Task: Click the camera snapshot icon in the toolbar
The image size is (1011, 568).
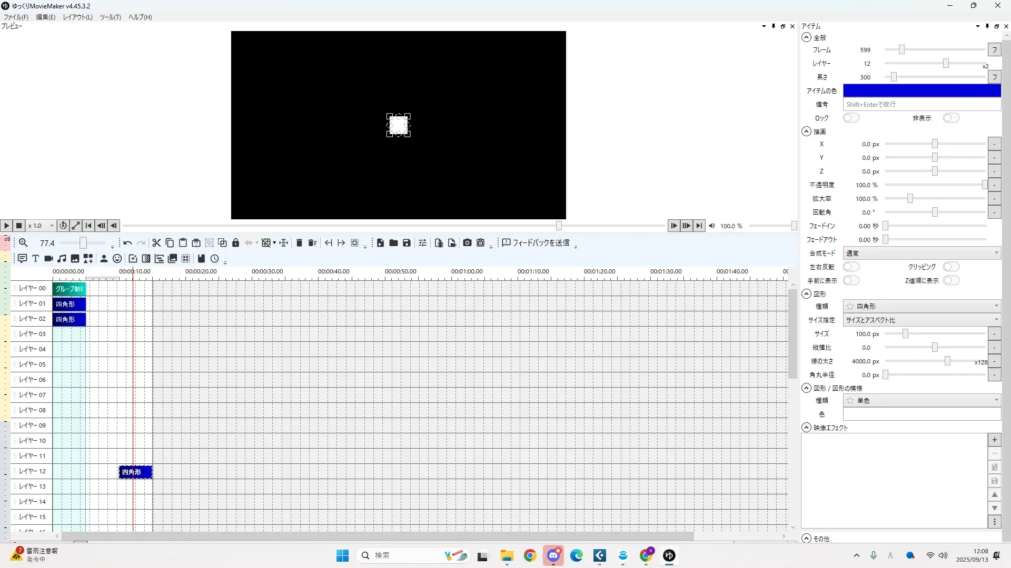Action: coord(467,243)
